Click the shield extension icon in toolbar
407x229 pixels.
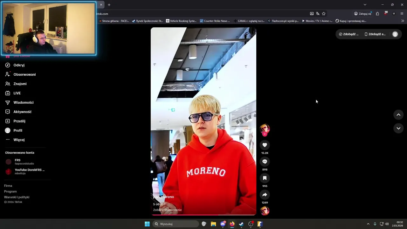394,14
